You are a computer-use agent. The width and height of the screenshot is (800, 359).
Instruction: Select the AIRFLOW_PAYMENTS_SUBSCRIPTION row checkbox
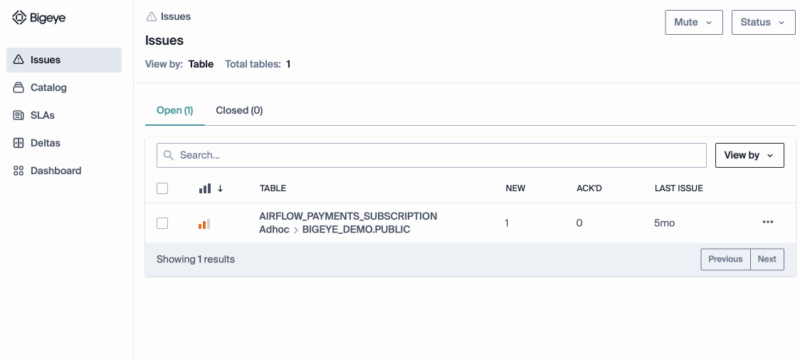coord(162,223)
